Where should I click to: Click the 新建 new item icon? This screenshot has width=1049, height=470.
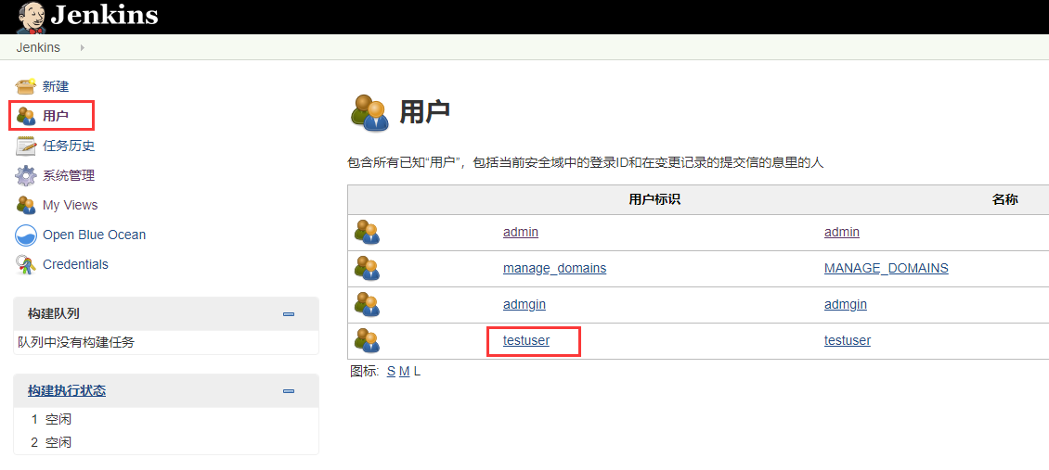point(26,86)
